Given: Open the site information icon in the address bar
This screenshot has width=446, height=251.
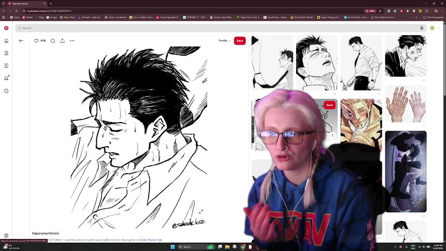Looking at the screenshot, I should point(24,11).
